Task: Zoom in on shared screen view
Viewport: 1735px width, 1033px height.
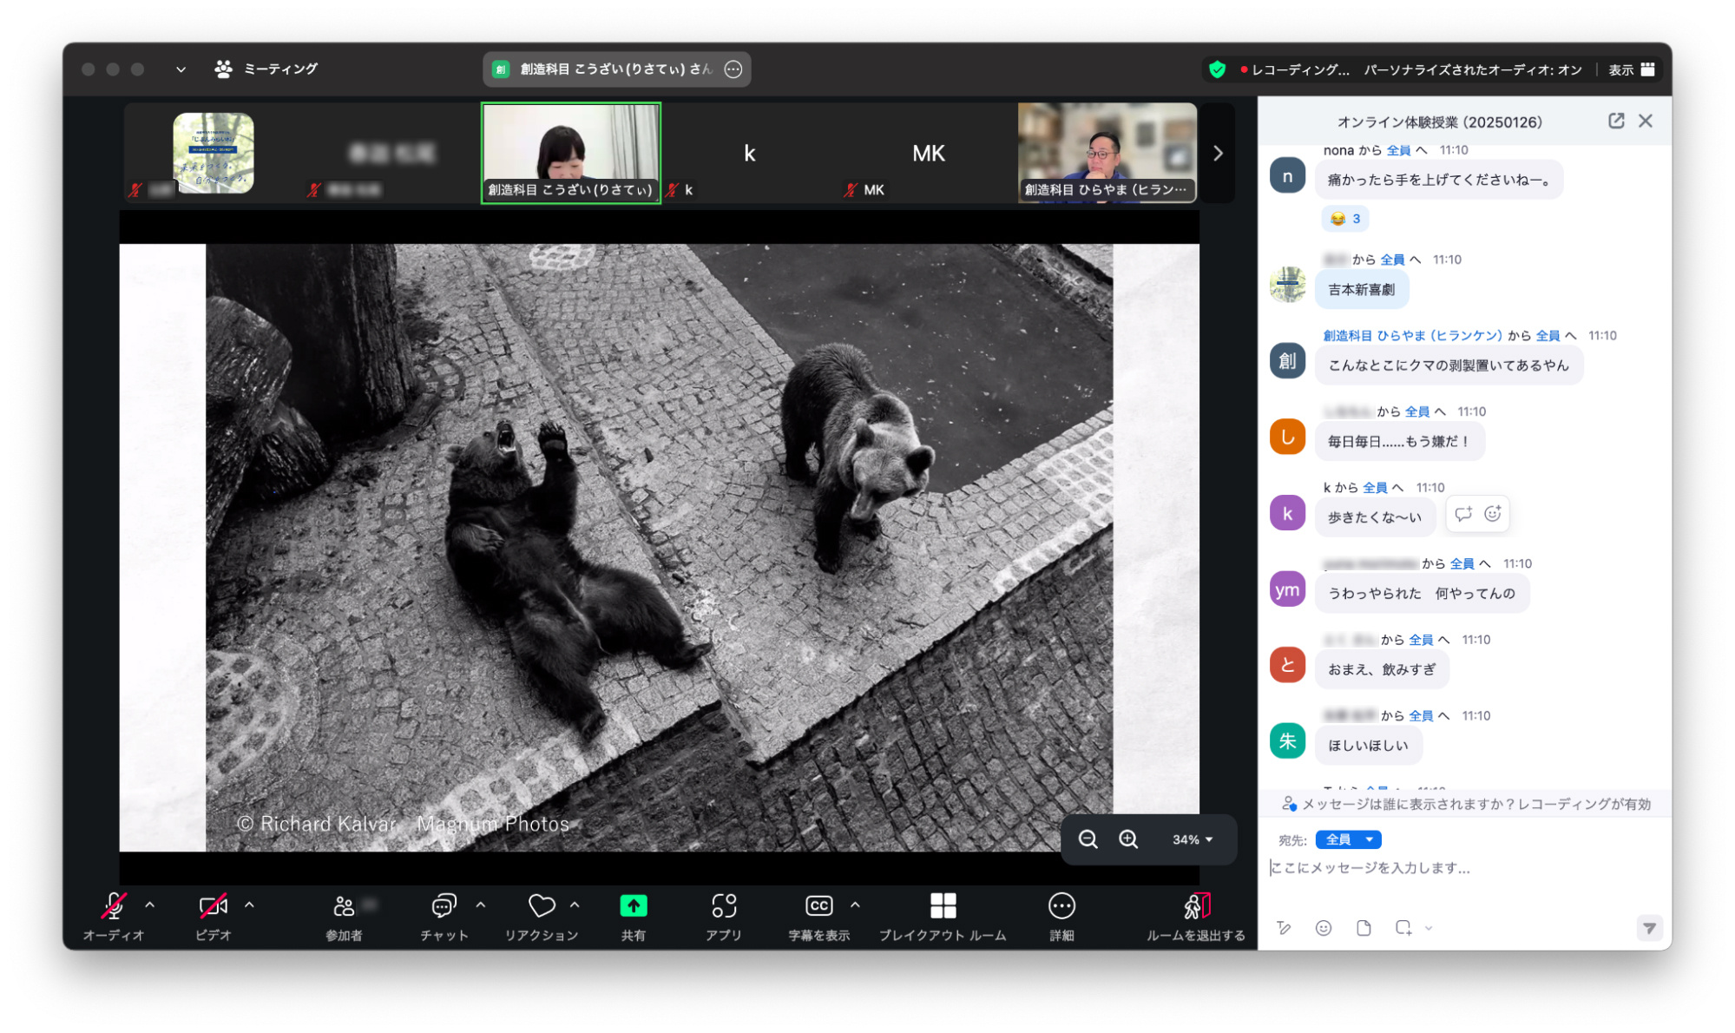Action: [x=1128, y=839]
